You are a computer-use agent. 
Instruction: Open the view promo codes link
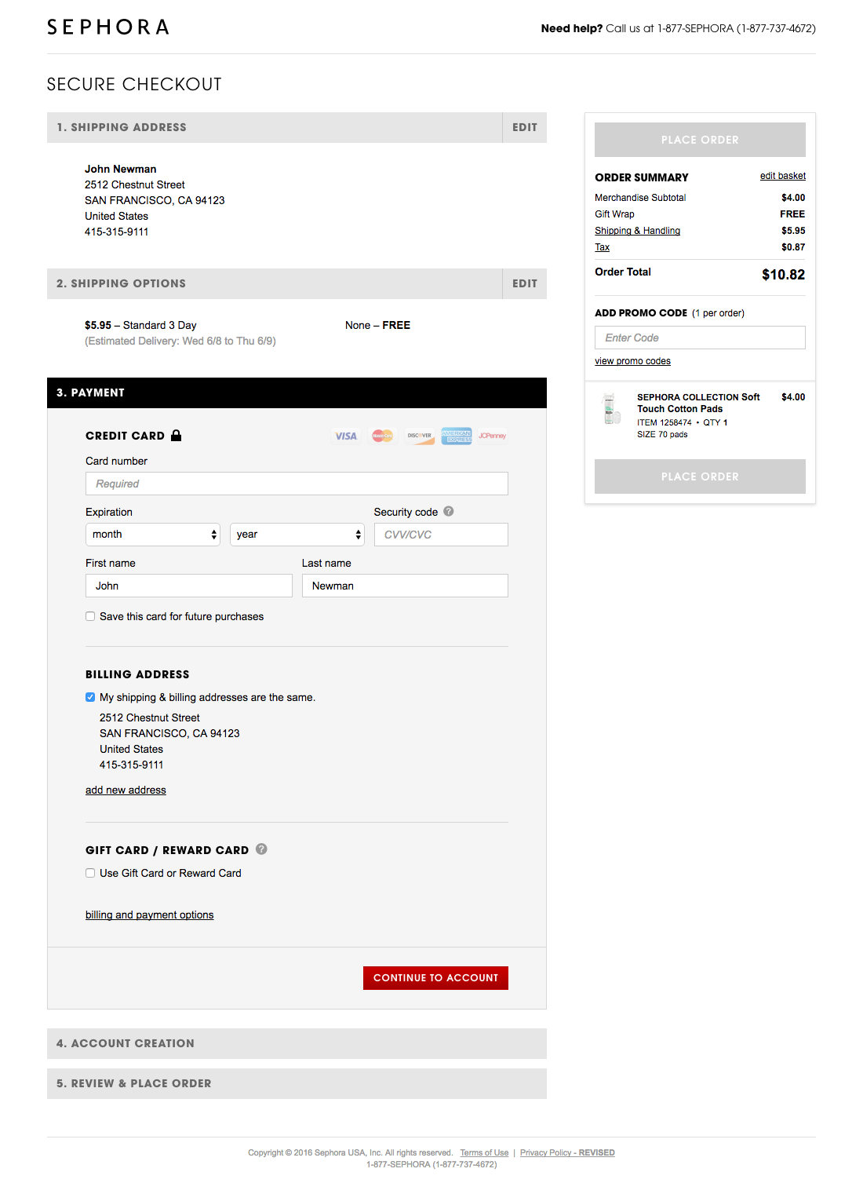tap(632, 361)
